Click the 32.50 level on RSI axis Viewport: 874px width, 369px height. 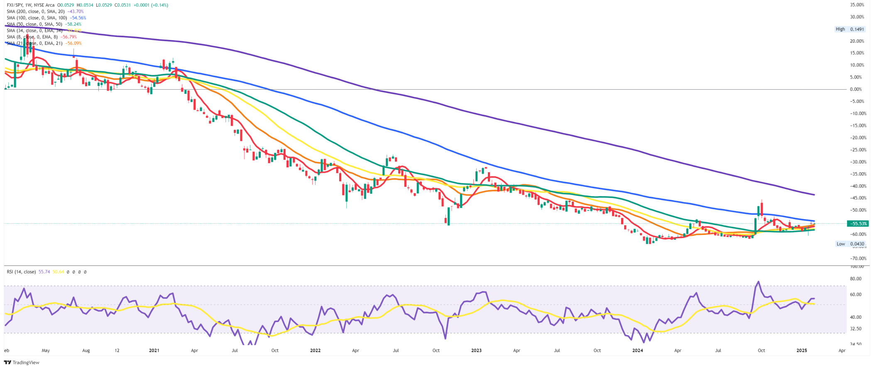pos(856,329)
